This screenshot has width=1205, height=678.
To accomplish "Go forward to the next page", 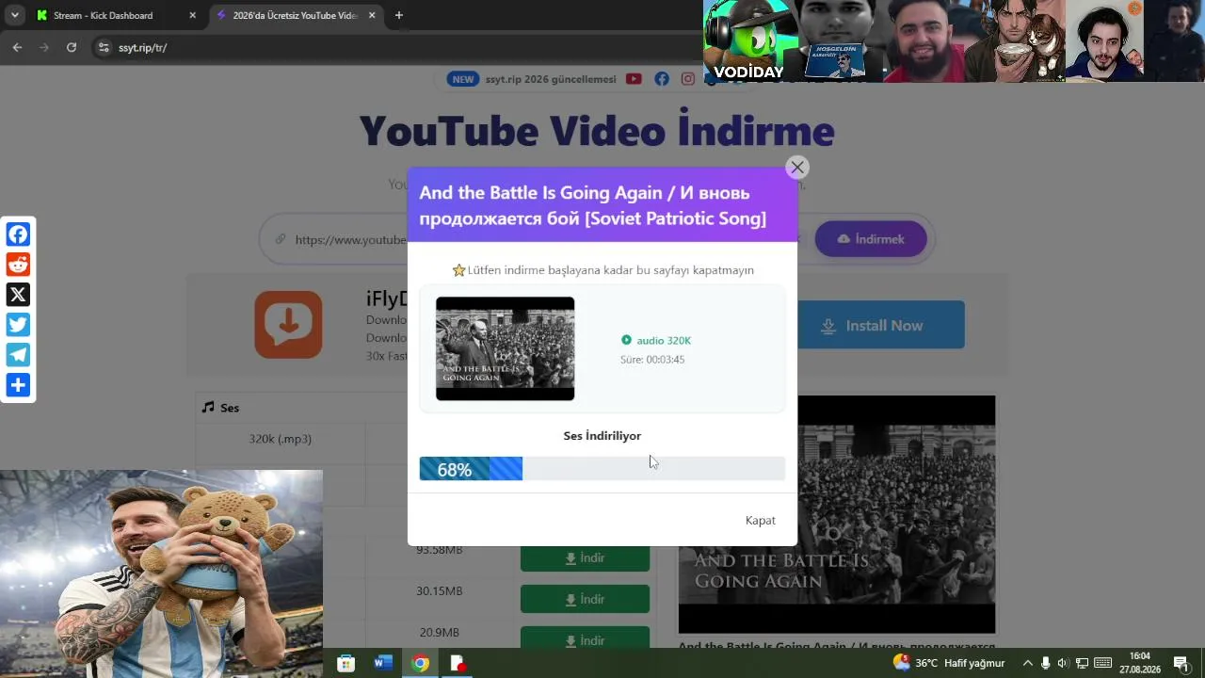I will 43,47.
